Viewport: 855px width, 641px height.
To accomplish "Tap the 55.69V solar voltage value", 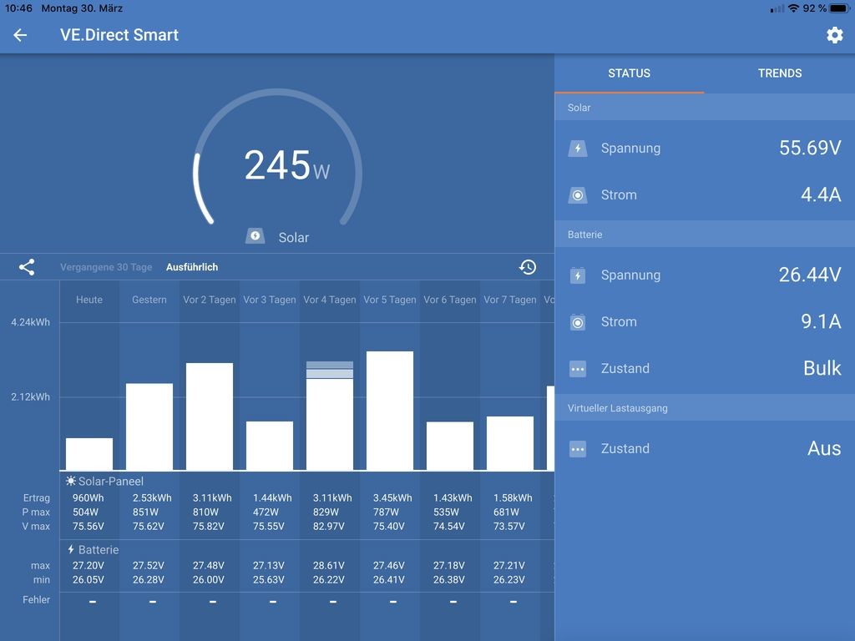I will (x=810, y=148).
